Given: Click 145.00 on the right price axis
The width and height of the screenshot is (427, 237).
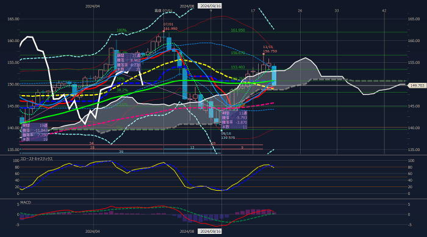Looking at the screenshot, I should [x=414, y=106].
